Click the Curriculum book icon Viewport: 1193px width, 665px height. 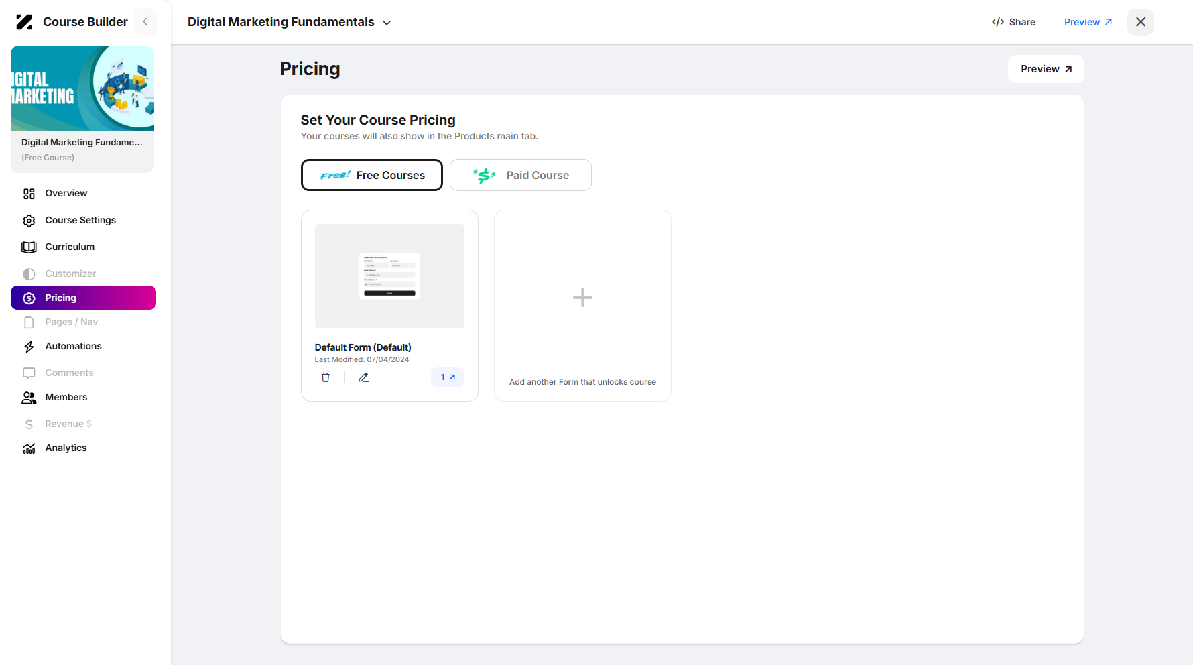tap(29, 247)
